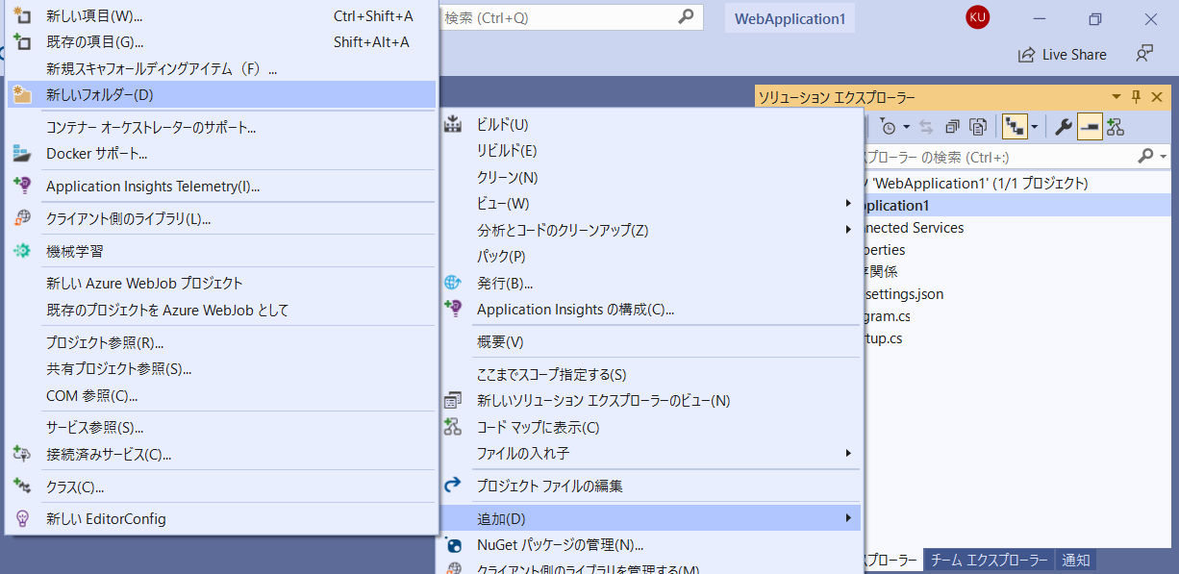The height and width of the screenshot is (574, 1179).
Task: Choose コンテナー オーケストレーターのサポート...
Action: (x=221, y=127)
